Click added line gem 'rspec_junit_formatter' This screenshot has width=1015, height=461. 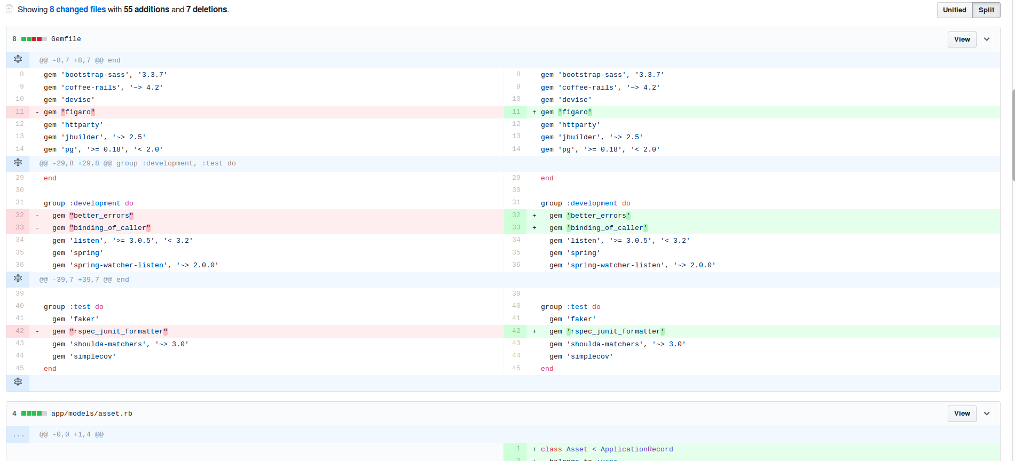coord(763,331)
